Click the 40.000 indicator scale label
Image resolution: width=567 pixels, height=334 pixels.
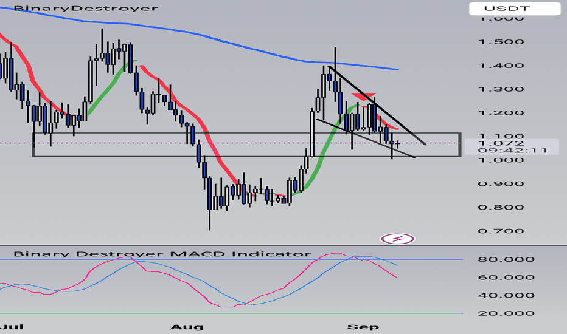pyautogui.click(x=506, y=295)
